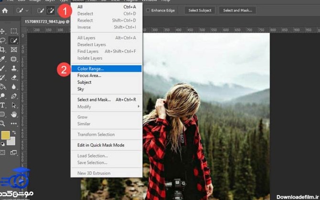320x200 pixels.
Task: Click the Select Subject button
Action: [200, 11]
